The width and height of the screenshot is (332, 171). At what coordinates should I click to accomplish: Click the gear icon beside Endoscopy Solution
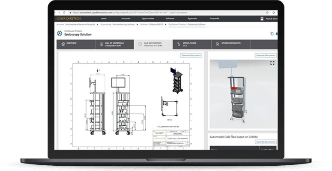[x=60, y=33]
